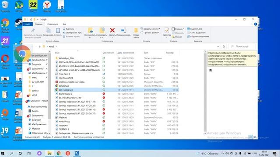This screenshot has width=280, height=157.
Task: Sort by Дата изменения column
Action: tap(126, 53)
